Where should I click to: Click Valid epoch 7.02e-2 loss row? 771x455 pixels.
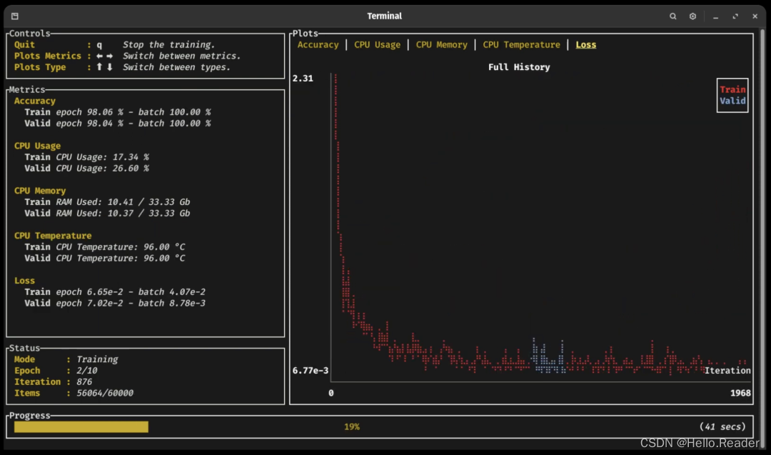tap(115, 304)
